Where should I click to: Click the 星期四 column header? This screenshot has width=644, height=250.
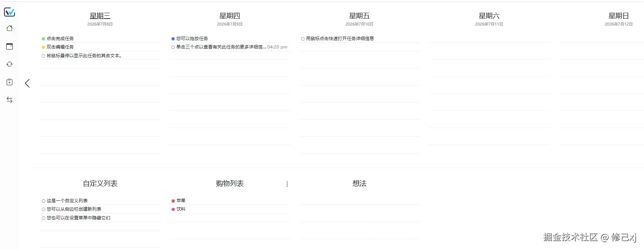coord(230,16)
